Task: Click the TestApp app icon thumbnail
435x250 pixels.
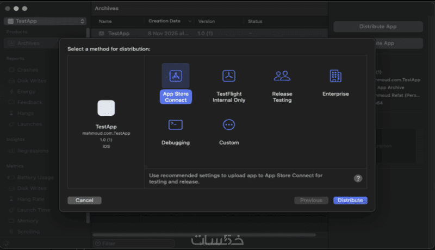Action: coord(106,108)
